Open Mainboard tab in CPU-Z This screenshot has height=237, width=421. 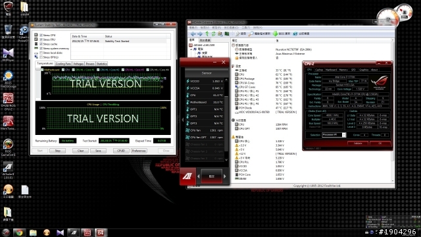331,70
